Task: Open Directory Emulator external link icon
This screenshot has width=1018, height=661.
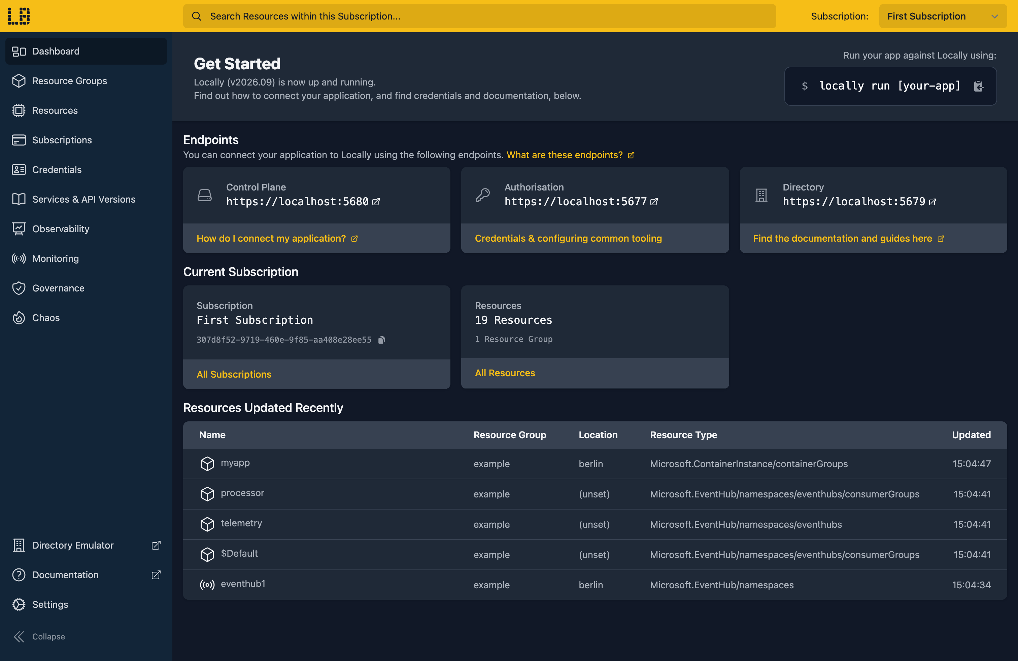Action: coord(156,545)
